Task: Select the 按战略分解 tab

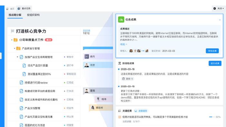Action: pos(15,15)
